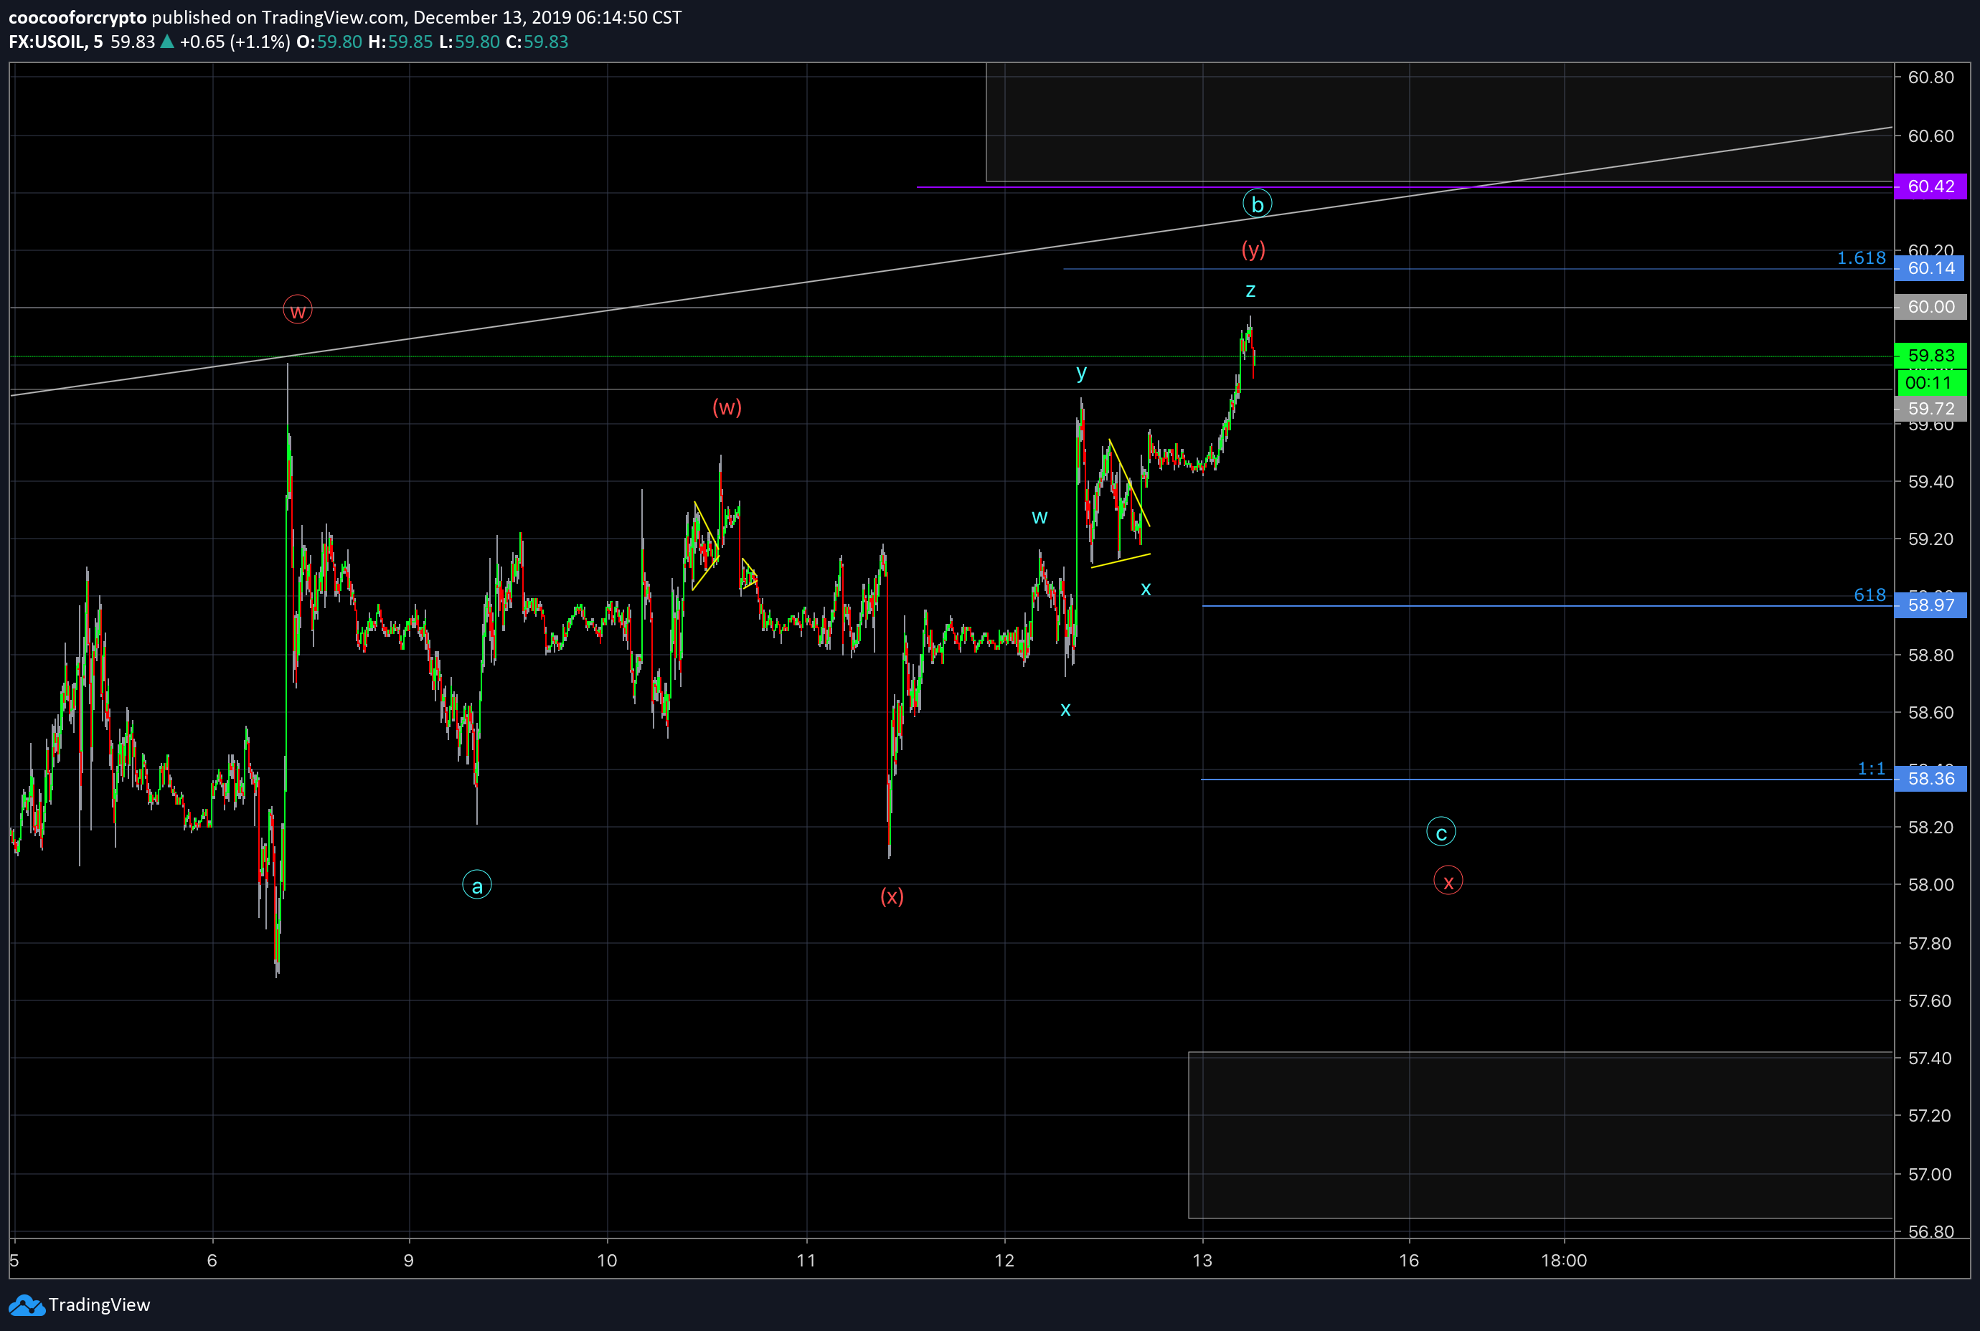Click the uncircled cyan w wave label

[1039, 517]
